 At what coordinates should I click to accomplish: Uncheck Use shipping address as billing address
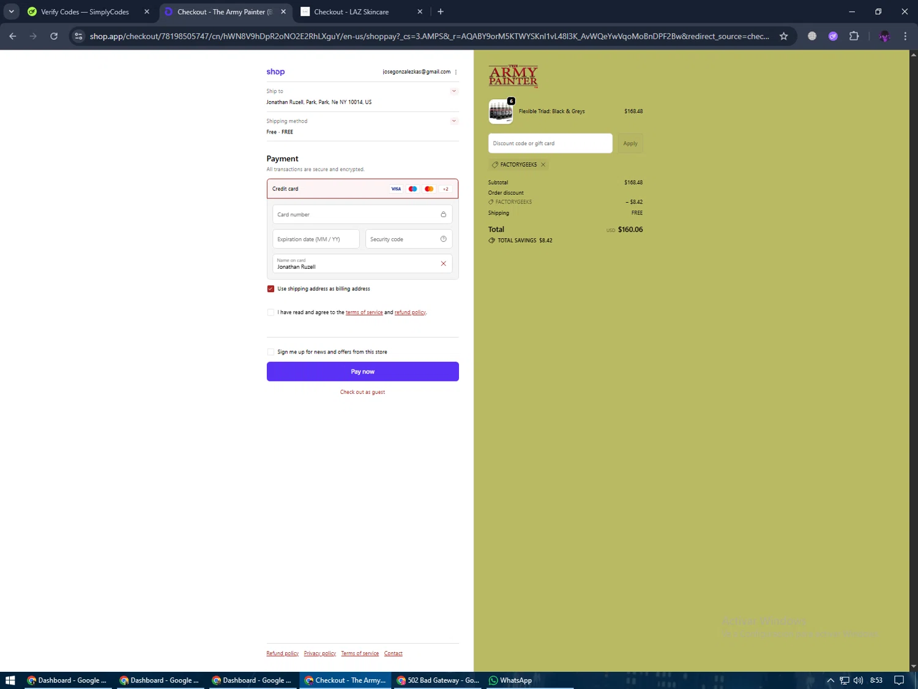click(271, 288)
